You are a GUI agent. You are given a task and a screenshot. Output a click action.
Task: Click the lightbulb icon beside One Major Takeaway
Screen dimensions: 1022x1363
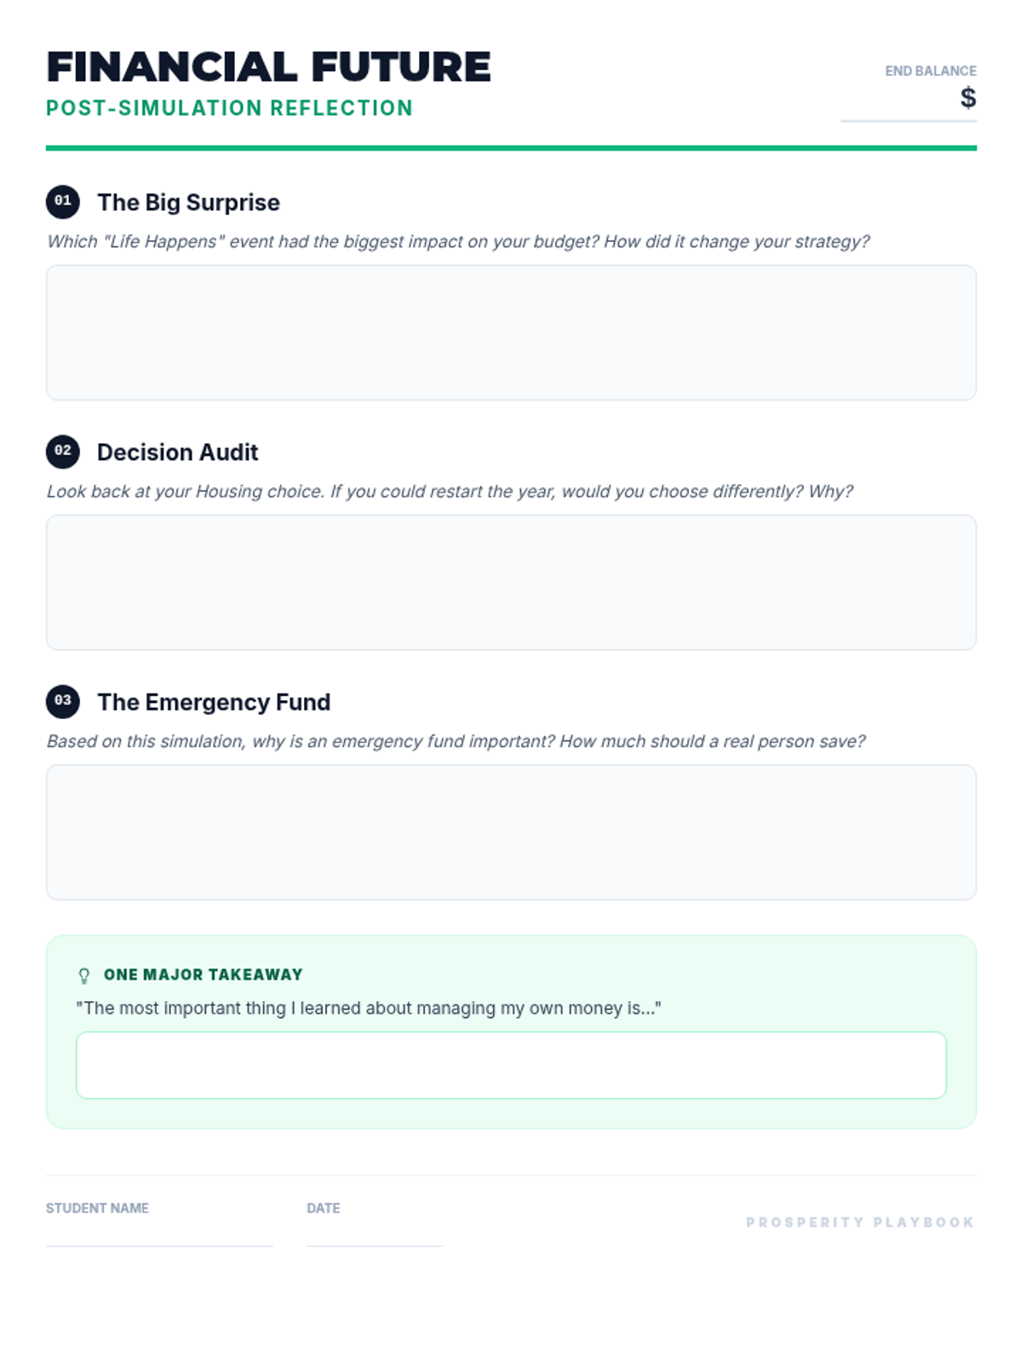[84, 975]
